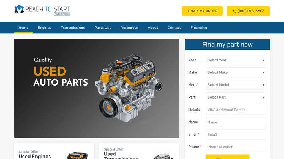Click the phone icon in the call button

tap(234, 11)
